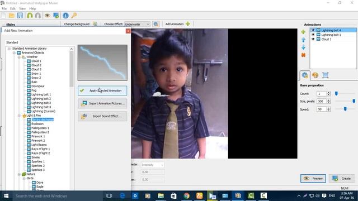Viewport: 358px width, 201px height.
Task: Click the Preview button
Action: pos(313,179)
